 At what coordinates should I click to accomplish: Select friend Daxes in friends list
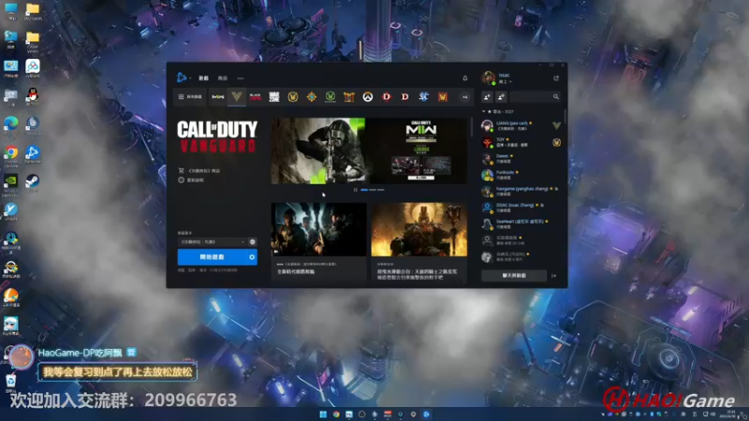pos(521,158)
